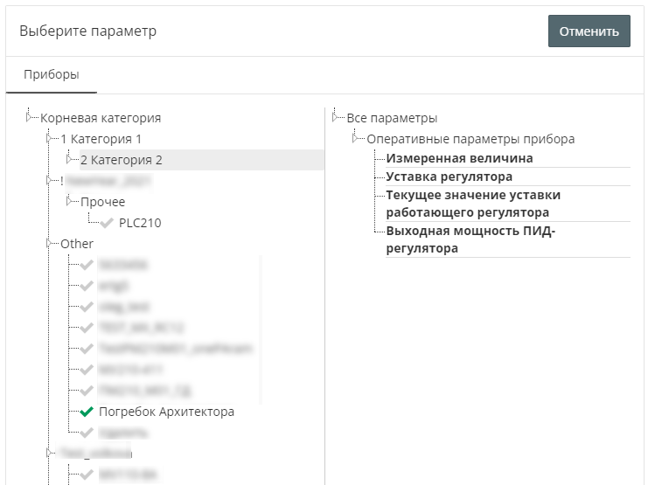Select the PLC210 device
This screenshot has width=648, height=485.
coord(140,223)
